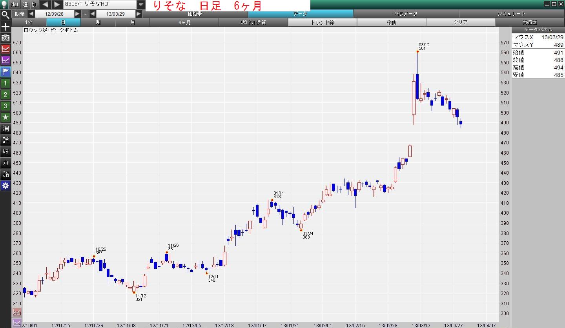
Task: Click the green 3 preset icon
Action: [5, 106]
